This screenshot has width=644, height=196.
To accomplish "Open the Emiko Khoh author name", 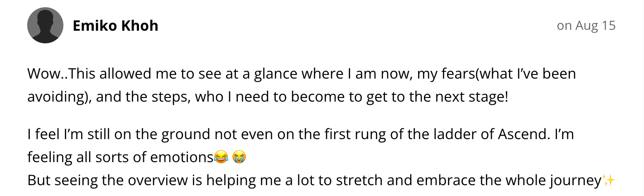I will 115,26.
